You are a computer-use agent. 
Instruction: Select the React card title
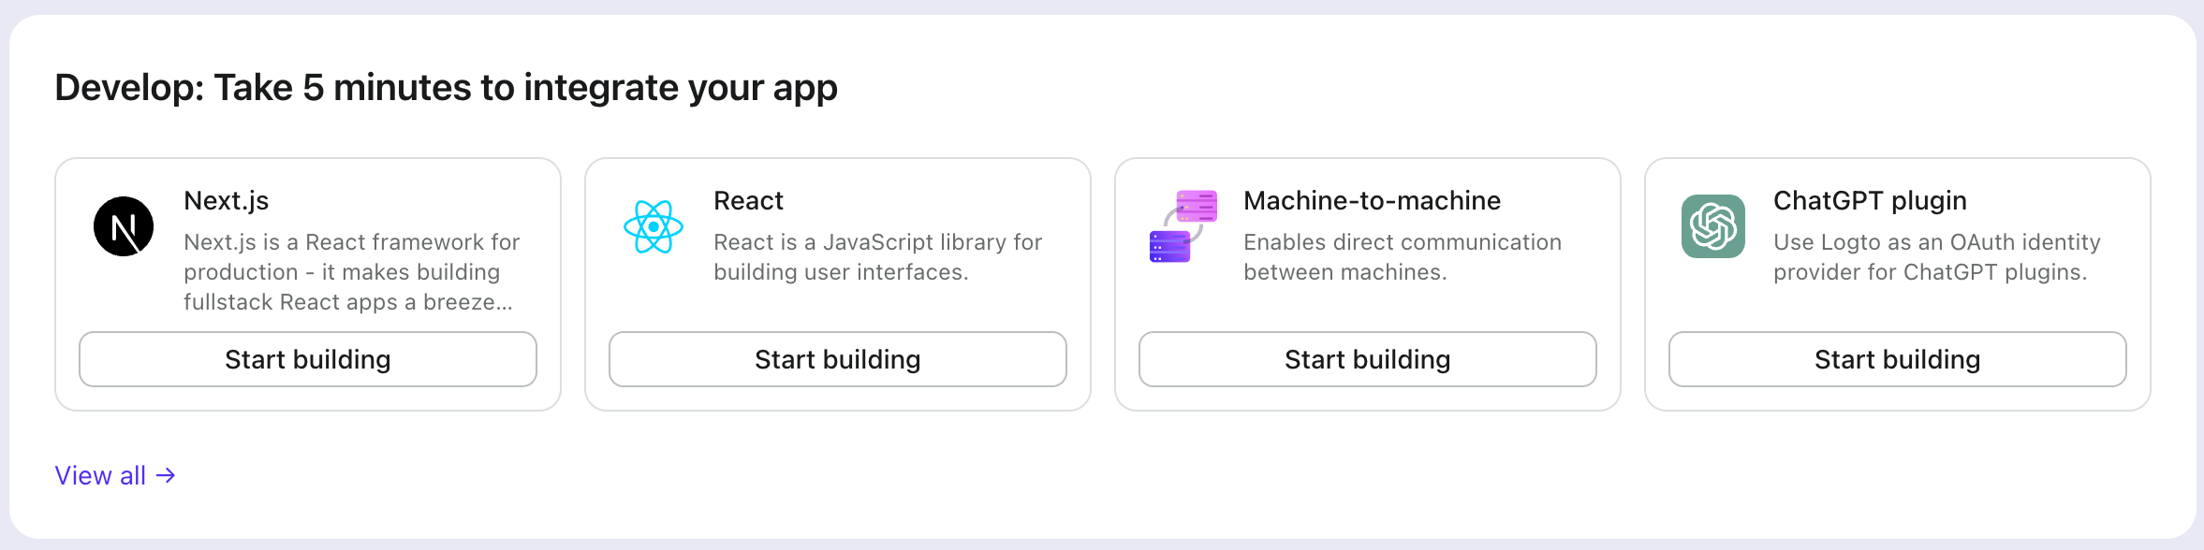click(x=749, y=200)
